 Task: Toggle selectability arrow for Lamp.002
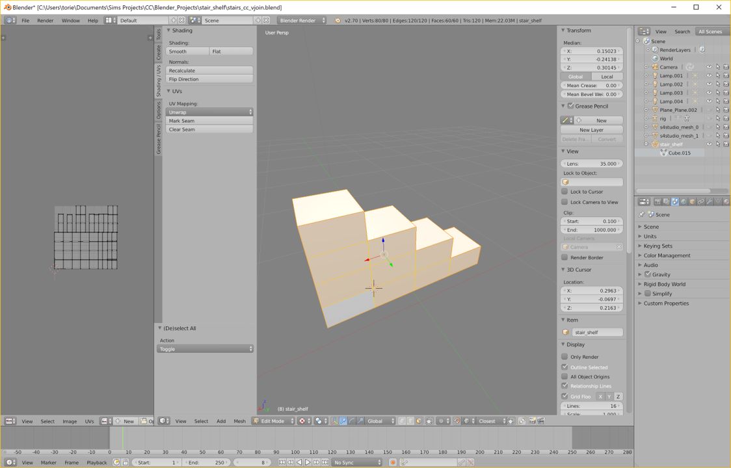click(x=717, y=84)
